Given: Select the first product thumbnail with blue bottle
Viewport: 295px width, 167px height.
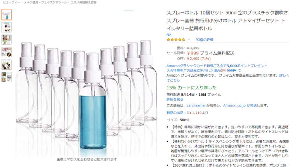Looking at the screenshot, I should point(6,15).
